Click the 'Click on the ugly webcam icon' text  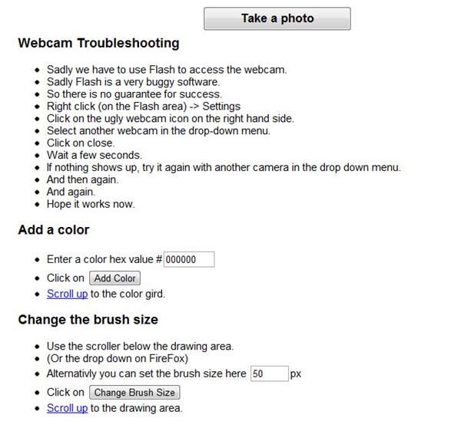coord(160,118)
